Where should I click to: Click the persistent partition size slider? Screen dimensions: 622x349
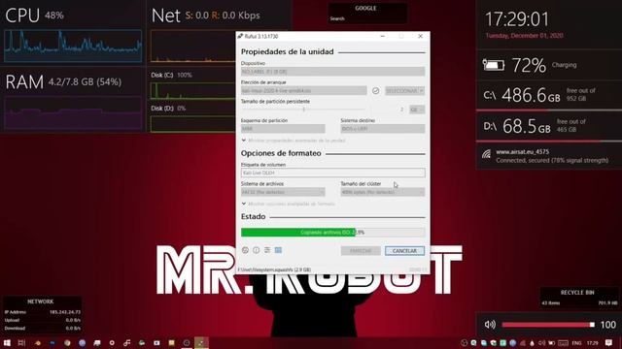(x=303, y=110)
